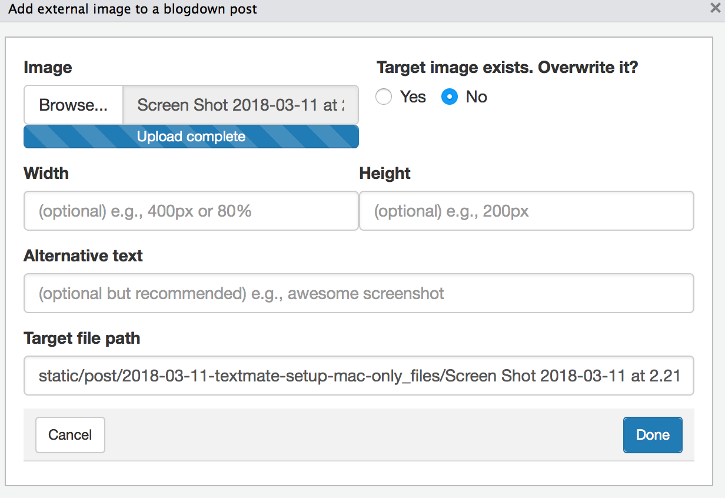Cancel adding the external image
The image size is (725, 498).
(70, 434)
